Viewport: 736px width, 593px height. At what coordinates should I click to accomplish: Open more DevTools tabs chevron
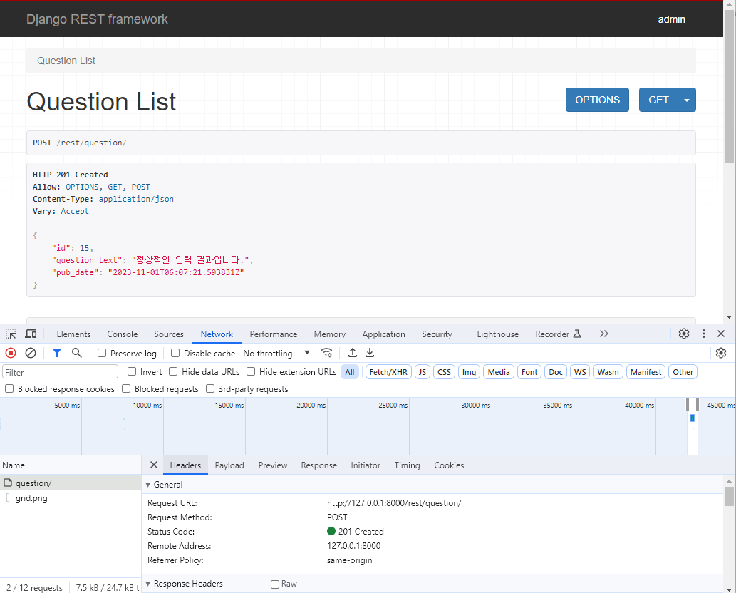click(603, 334)
